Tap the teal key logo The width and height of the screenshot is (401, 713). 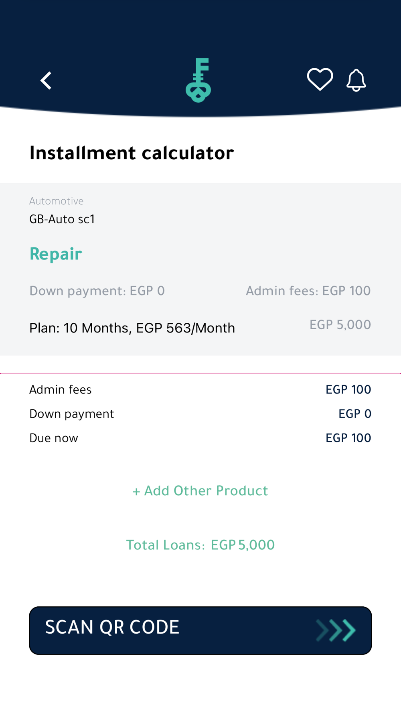tap(198, 80)
